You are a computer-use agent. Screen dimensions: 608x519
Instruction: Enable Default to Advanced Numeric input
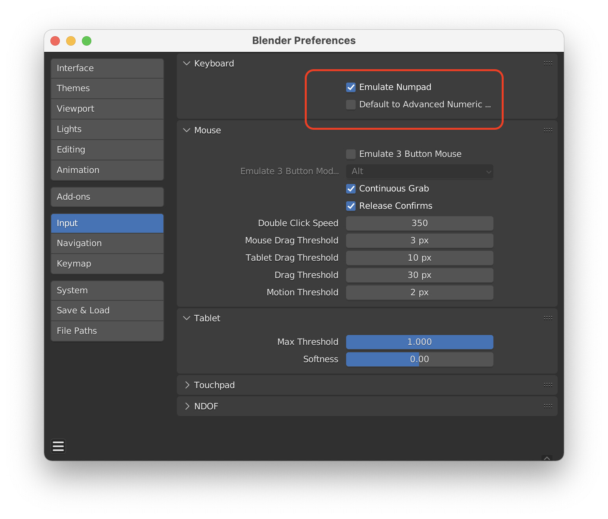pyautogui.click(x=351, y=105)
